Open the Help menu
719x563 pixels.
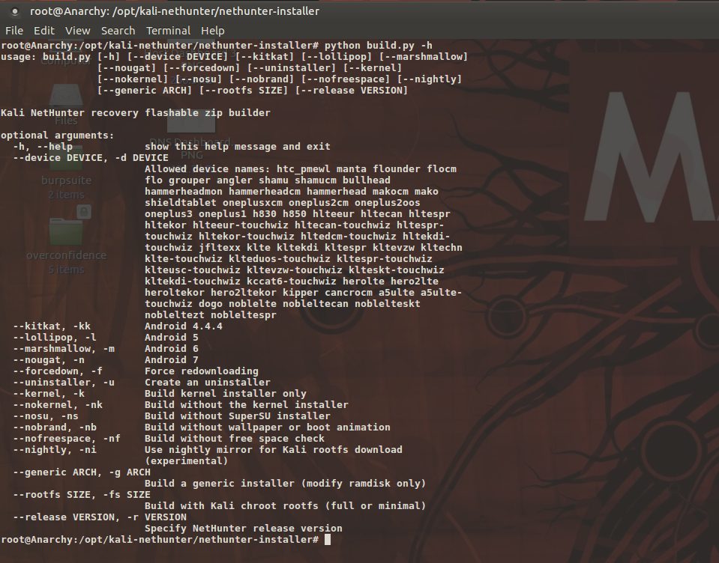point(213,31)
